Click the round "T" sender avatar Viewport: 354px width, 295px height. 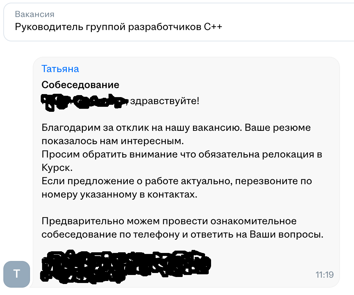coord(17,274)
